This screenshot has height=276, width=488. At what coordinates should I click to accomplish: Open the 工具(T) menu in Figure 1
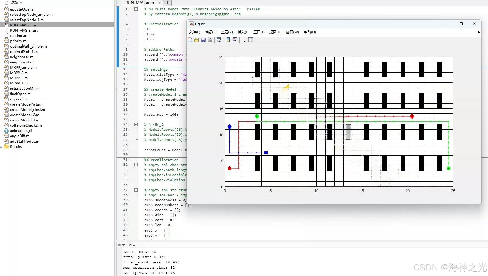coord(259,32)
